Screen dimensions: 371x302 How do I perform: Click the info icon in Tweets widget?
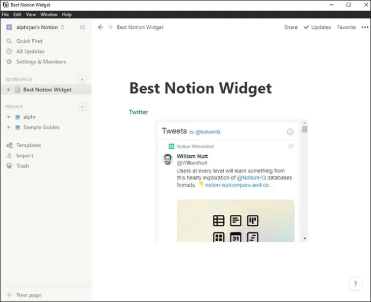point(290,132)
